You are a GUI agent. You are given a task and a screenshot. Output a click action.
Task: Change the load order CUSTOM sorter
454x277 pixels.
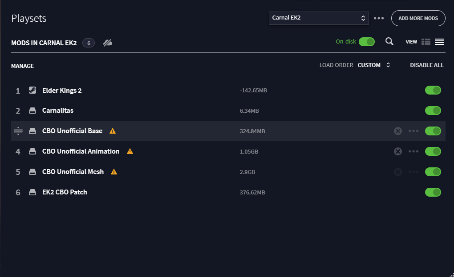(x=374, y=65)
